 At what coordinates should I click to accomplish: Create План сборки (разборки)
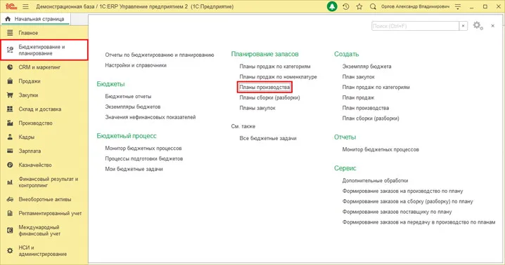(371, 118)
